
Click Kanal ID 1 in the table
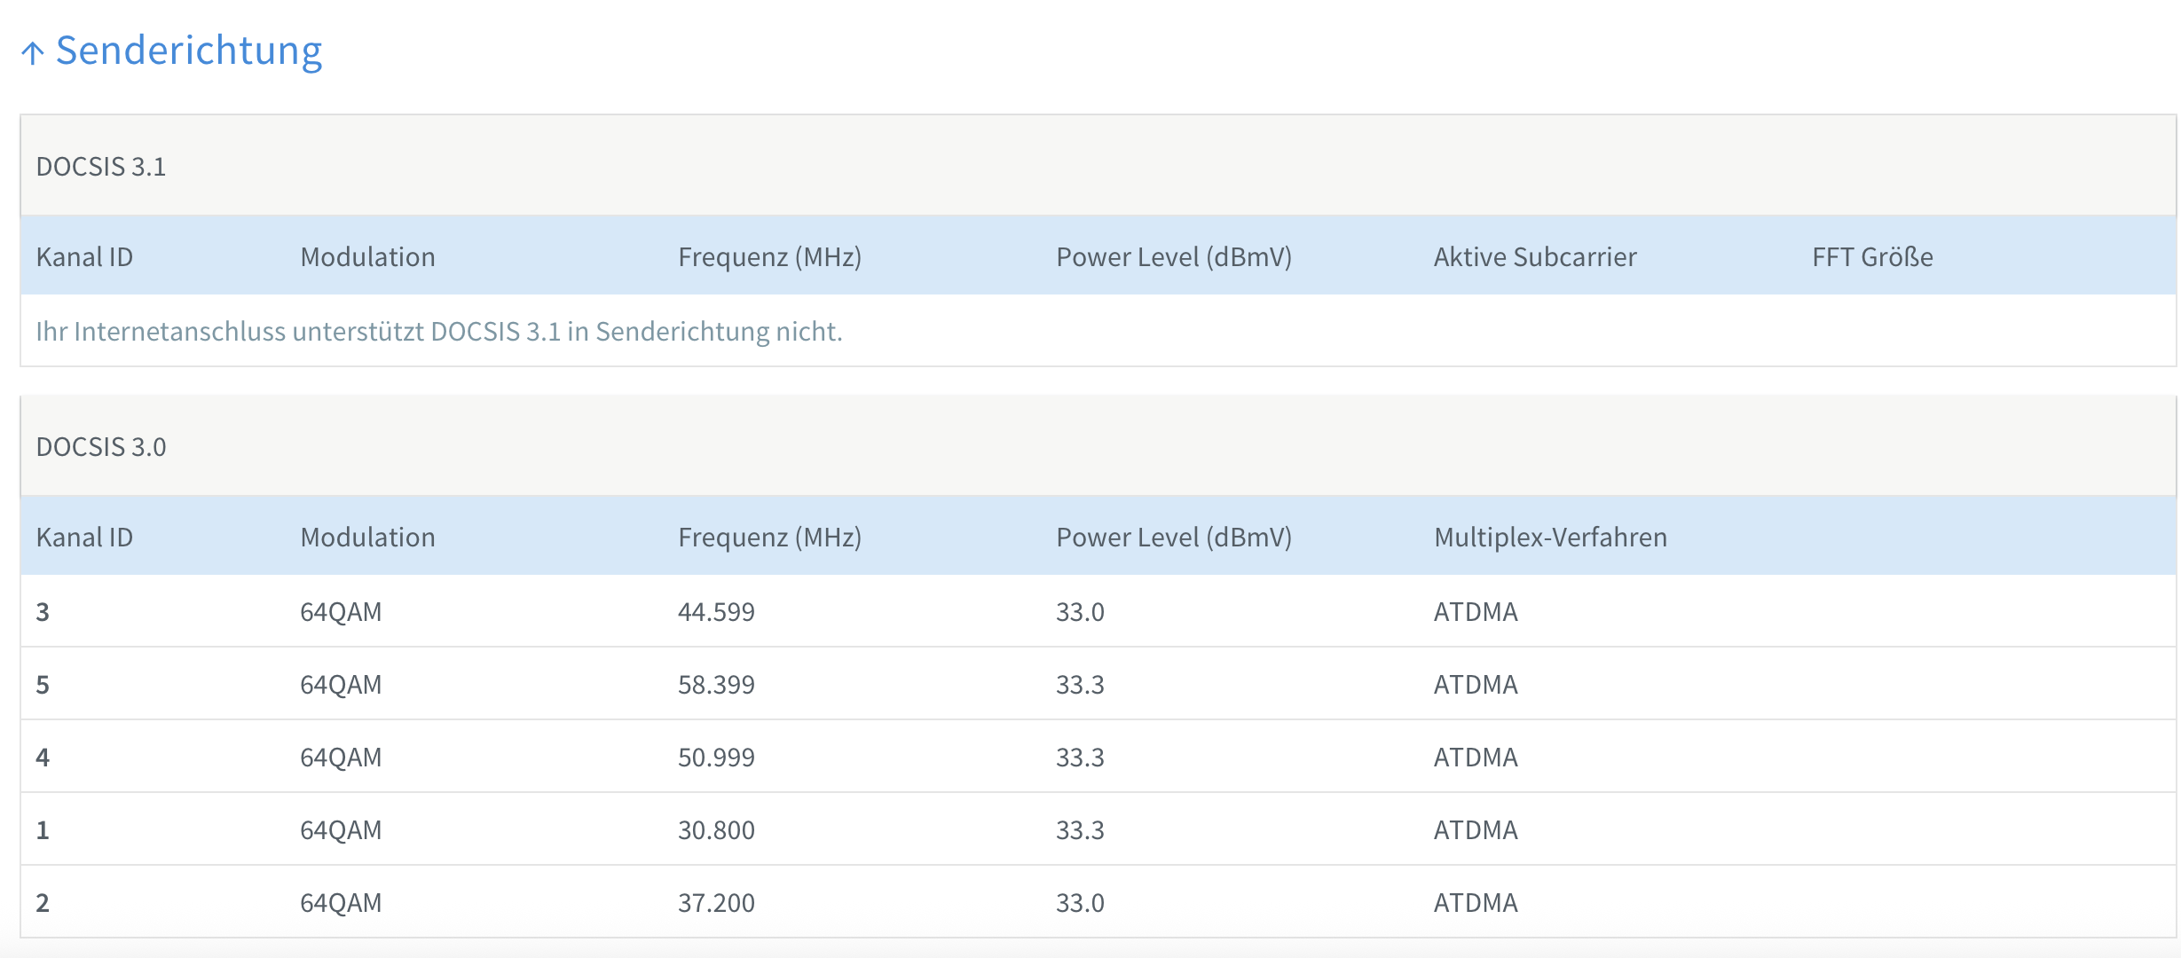click(x=43, y=830)
